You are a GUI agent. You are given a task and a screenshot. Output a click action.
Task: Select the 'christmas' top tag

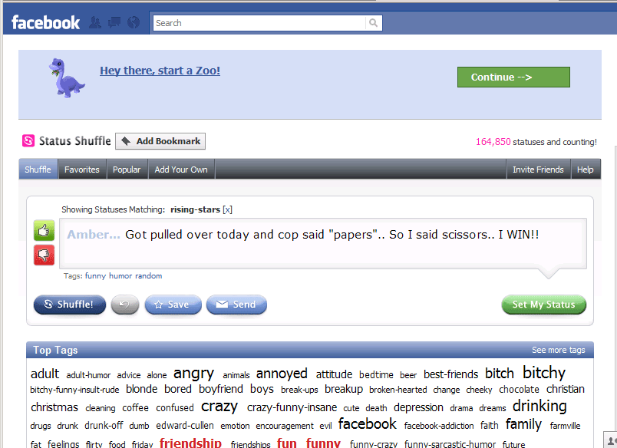(x=54, y=407)
